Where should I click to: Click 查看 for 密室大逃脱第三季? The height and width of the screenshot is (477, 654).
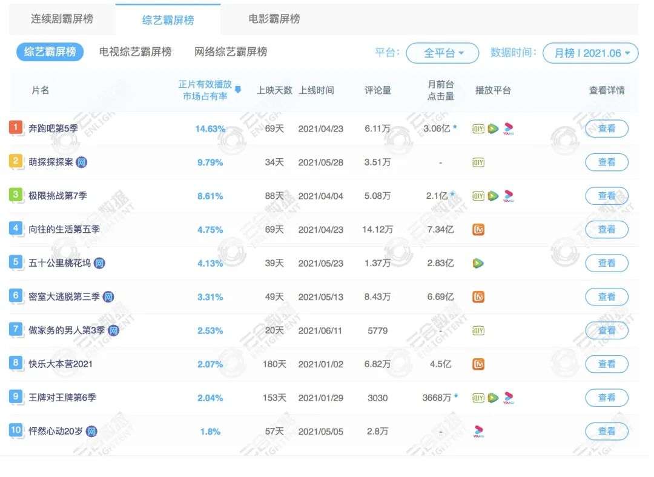(x=606, y=297)
